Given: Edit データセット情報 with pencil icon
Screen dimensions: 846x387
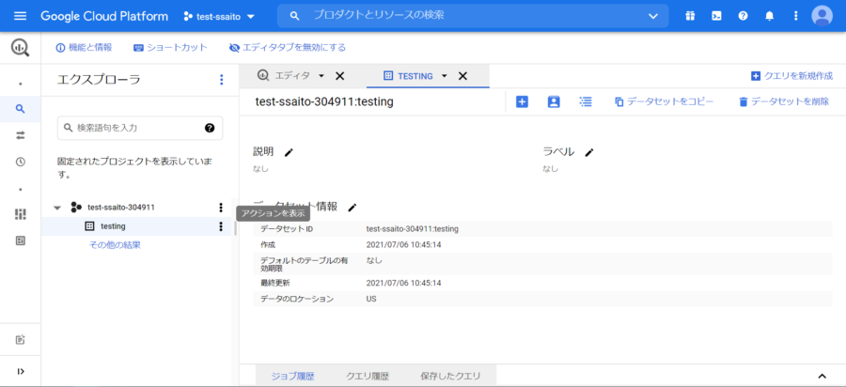Looking at the screenshot, I should click(352, 207).
